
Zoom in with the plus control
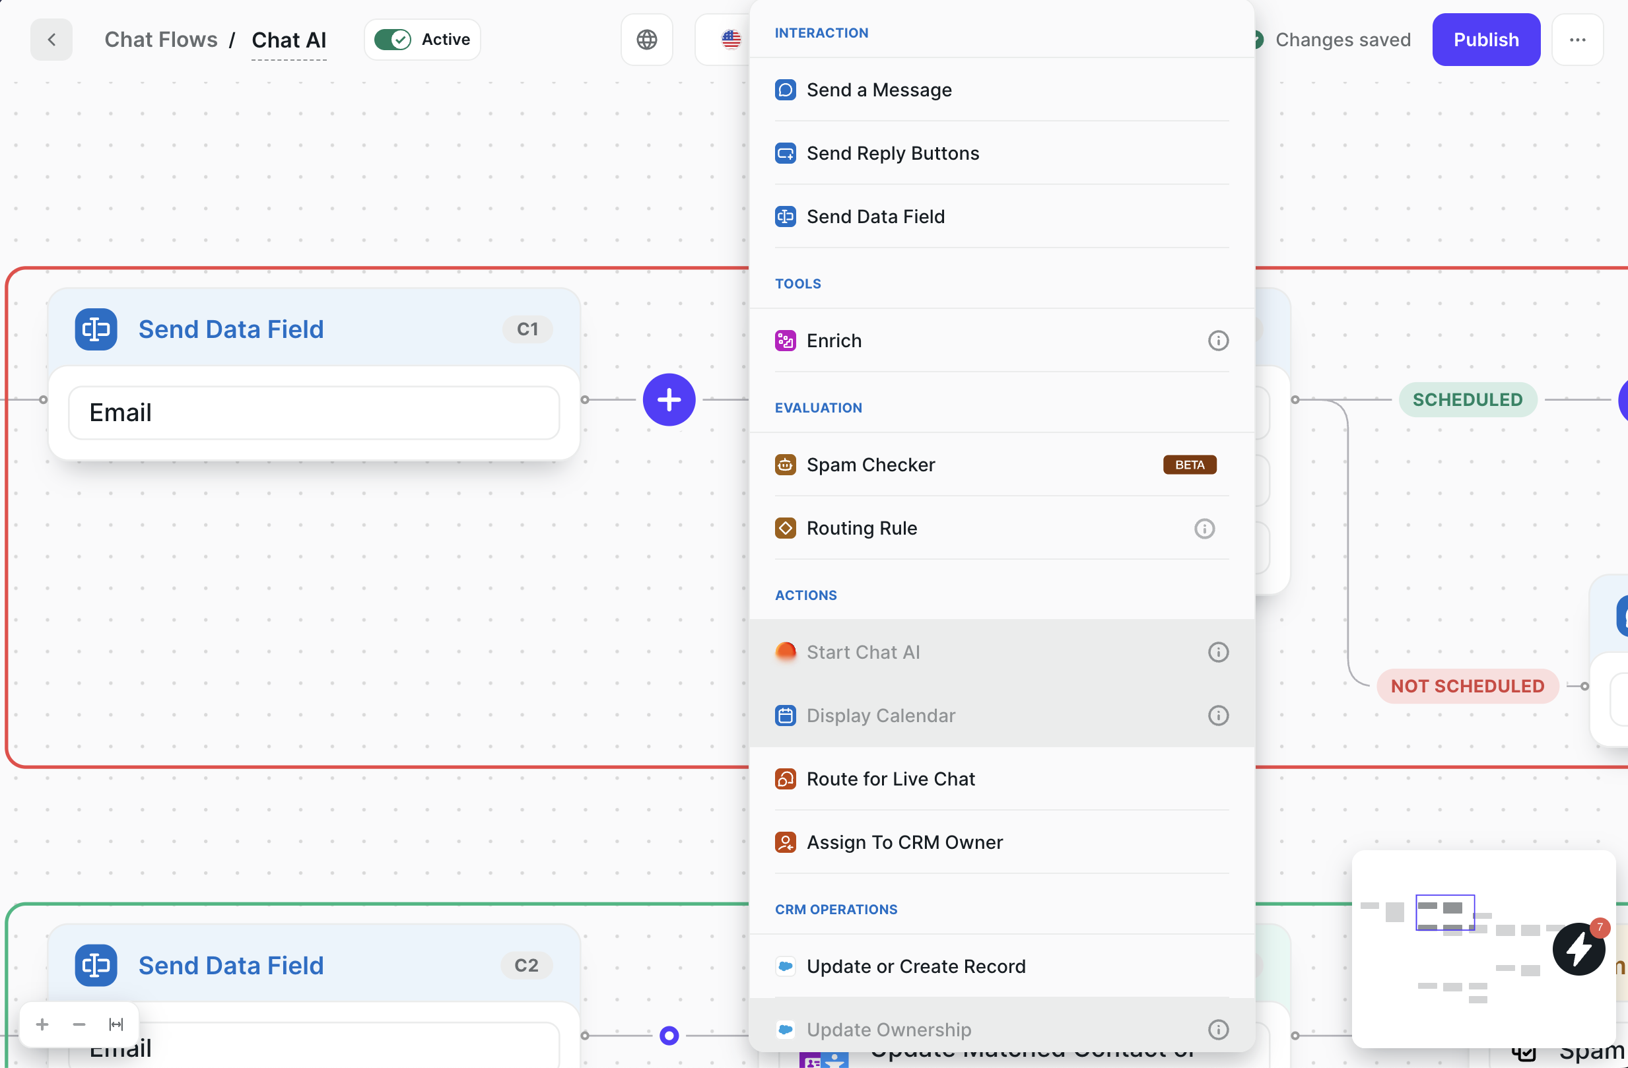coord(42,1024)
